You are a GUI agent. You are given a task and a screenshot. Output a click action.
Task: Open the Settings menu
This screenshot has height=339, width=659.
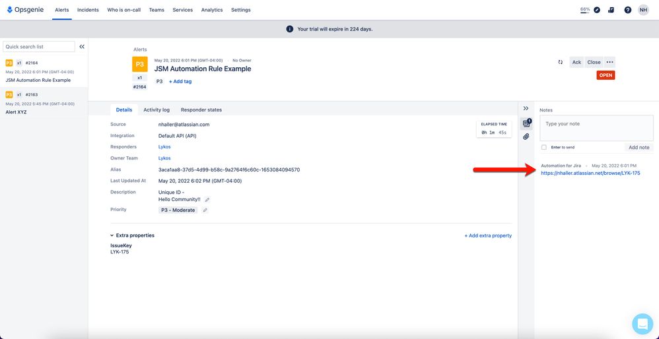[x=241, y=10]
